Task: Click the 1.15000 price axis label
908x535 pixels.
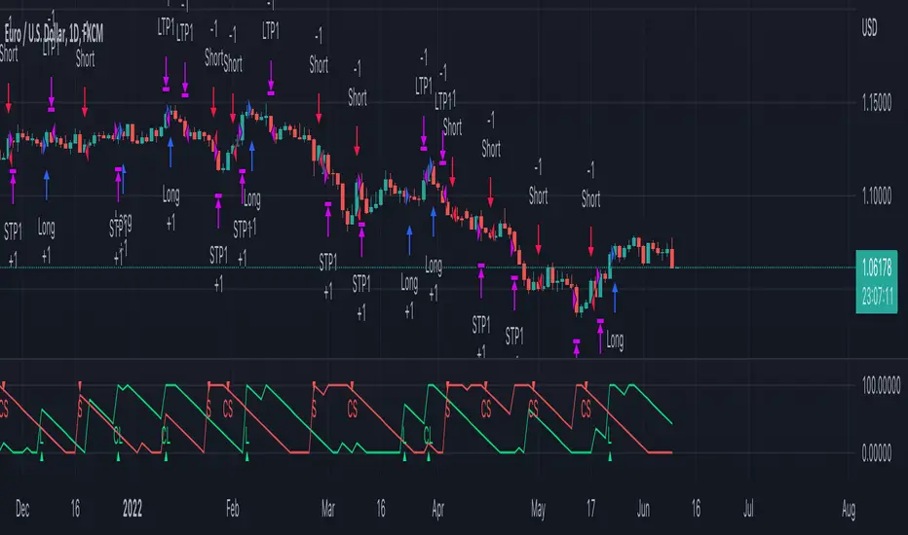Action: [877, 103]
